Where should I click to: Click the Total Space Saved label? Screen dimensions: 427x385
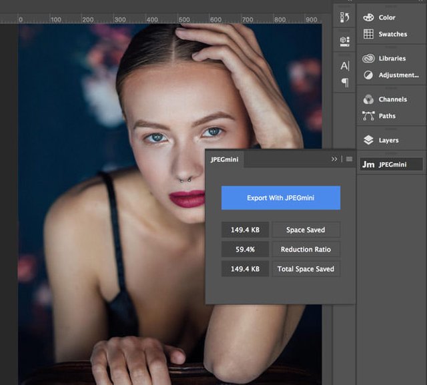pyautogui.click(x=306, y=269)
